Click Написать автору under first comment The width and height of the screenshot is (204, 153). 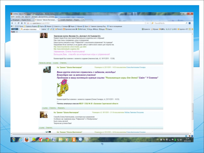click(x=45, y=63)
